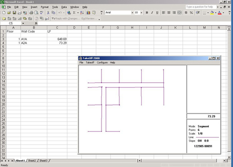The width and height of the screenshot is (233, 167).
Task: Click the AutoSum sigma icon
Action: pos(74,13)
